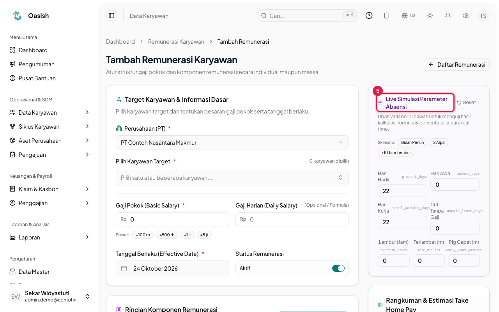499x312 pixels.
Task: Apply the +5 jt salary preset
Action: point(204,235)
